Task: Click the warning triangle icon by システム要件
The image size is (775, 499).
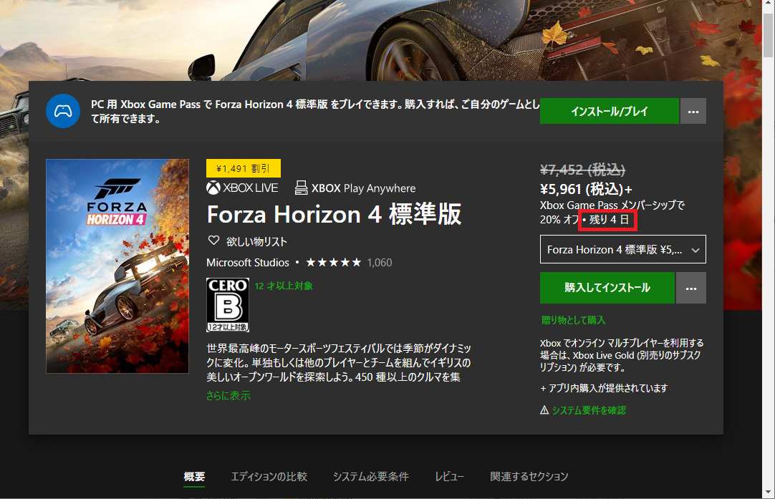Action: 544,410
